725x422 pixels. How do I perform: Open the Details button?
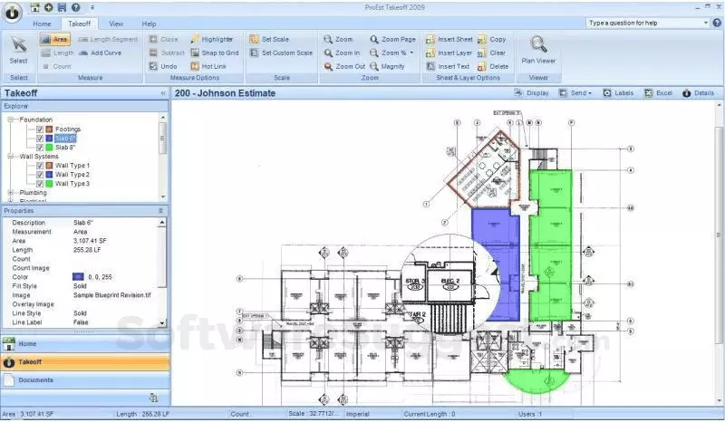[698, 93]
